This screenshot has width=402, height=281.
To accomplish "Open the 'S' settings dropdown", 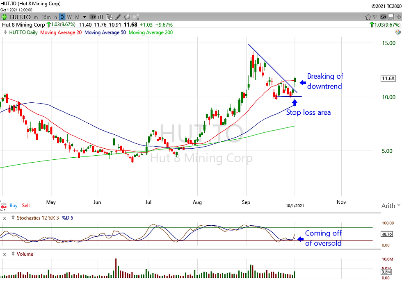I will (x=383, y=17).
